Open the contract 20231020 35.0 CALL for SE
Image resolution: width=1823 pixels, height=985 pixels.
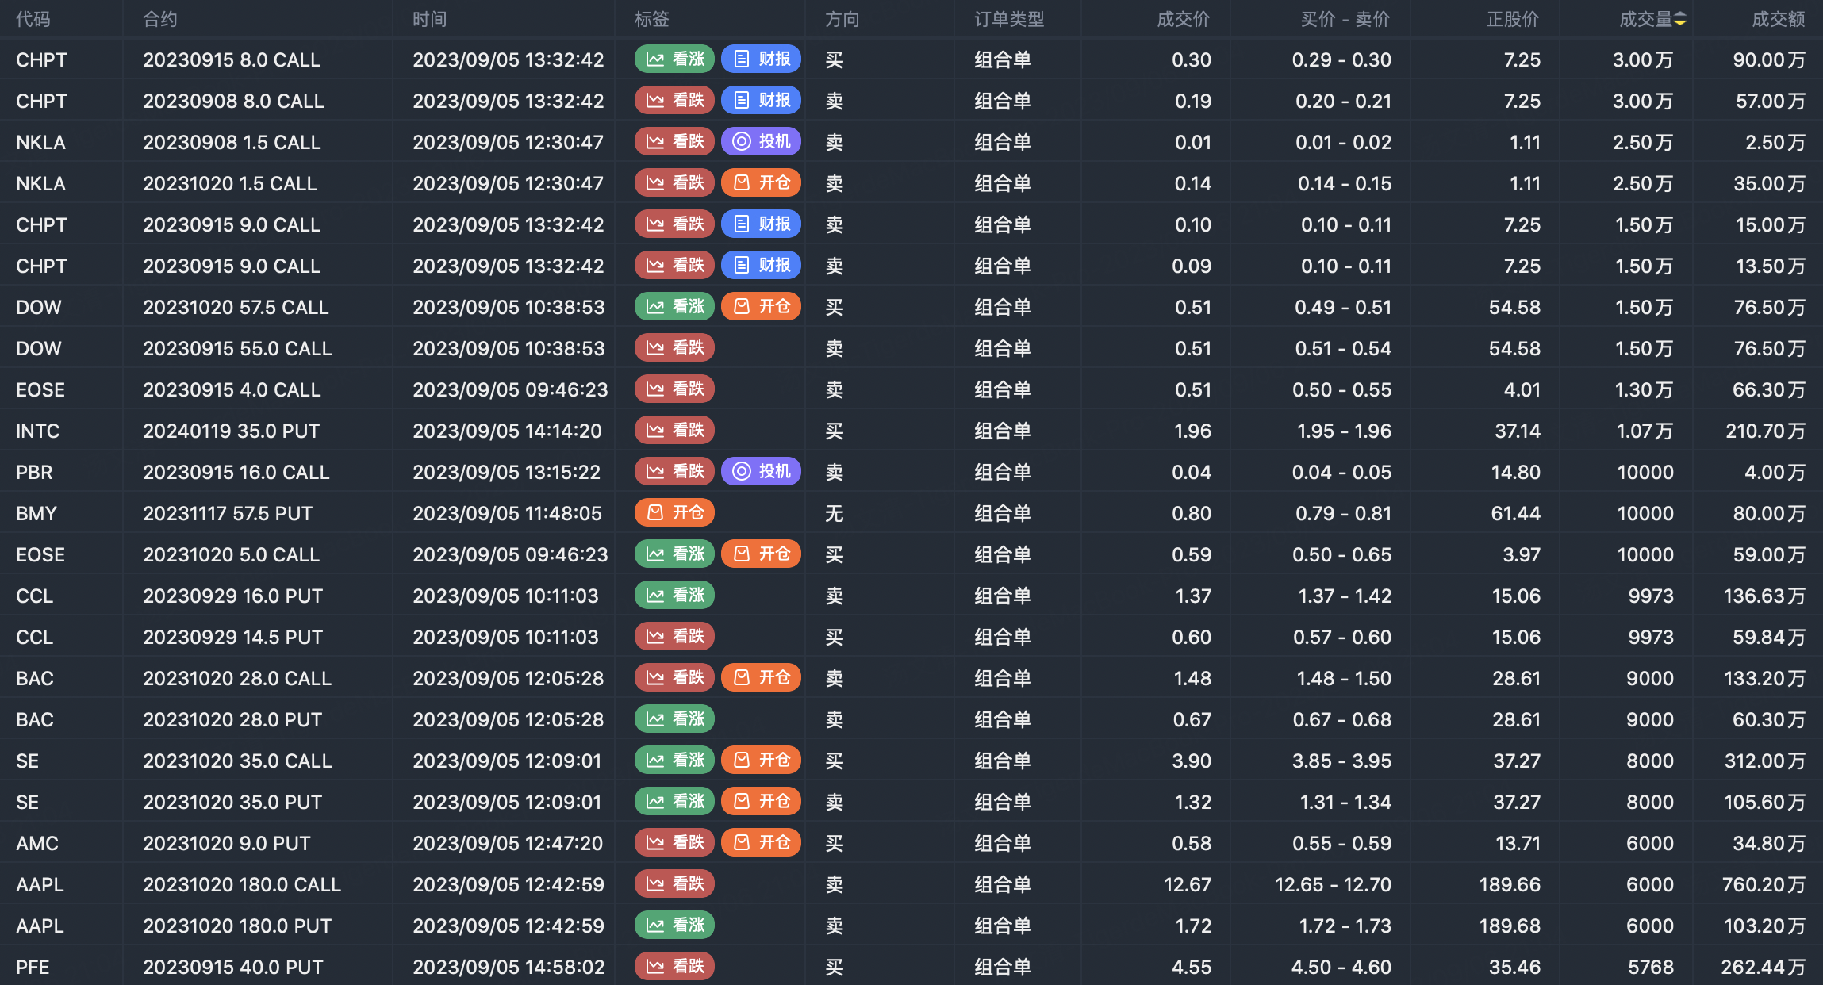(237, 761)
